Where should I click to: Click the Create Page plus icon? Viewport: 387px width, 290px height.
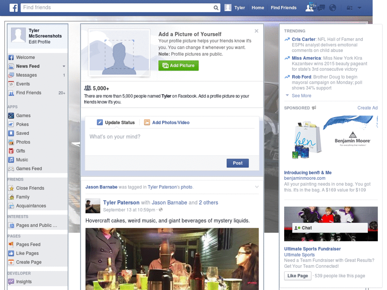pyautogui.click(x=11, y=262)
